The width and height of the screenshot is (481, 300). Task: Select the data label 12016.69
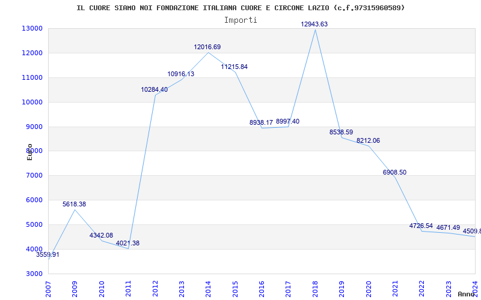coord(207,47)
